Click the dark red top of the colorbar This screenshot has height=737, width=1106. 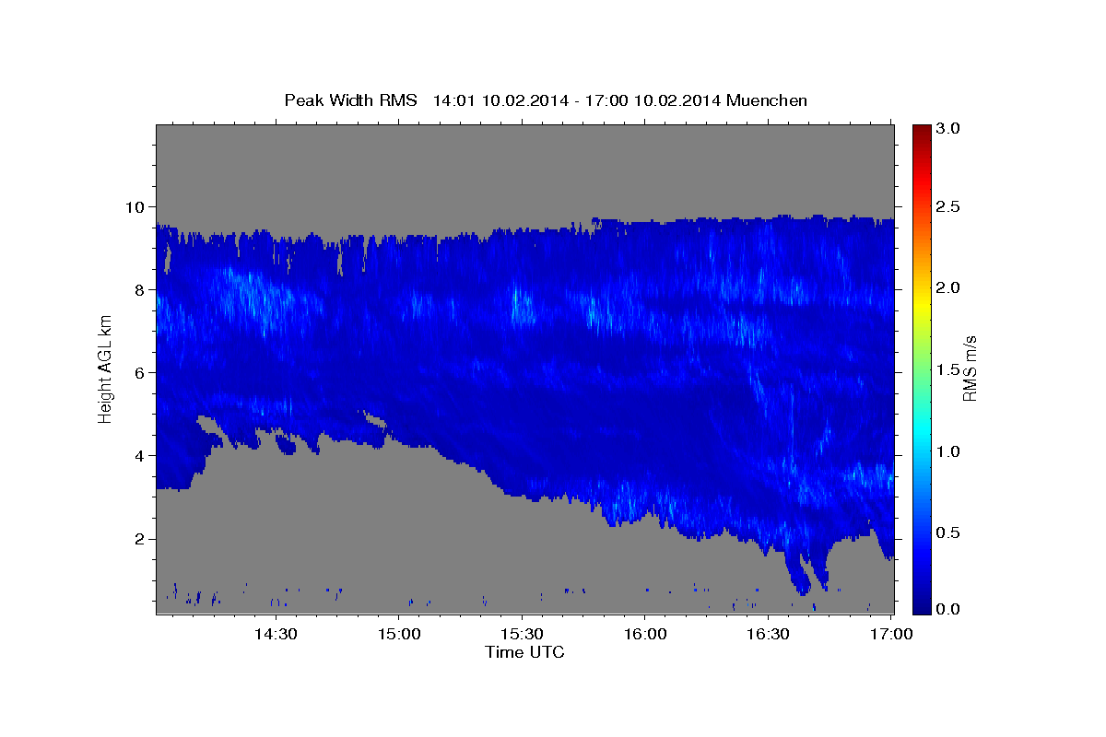922,131
